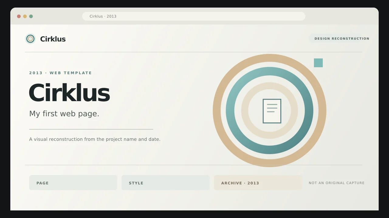The image size is (389, 218).
Task: Click the 'NOT AN ORIGINAL CAPTURE' note
Action: [337, 183]
